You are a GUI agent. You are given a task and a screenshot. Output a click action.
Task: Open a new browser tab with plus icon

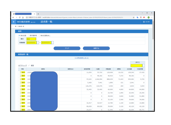[38, 14]
